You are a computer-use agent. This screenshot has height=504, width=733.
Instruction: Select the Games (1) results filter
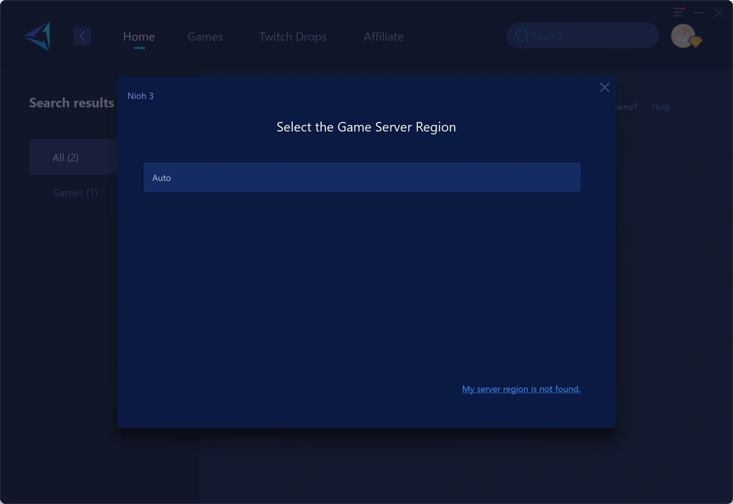tap(75, 193)
